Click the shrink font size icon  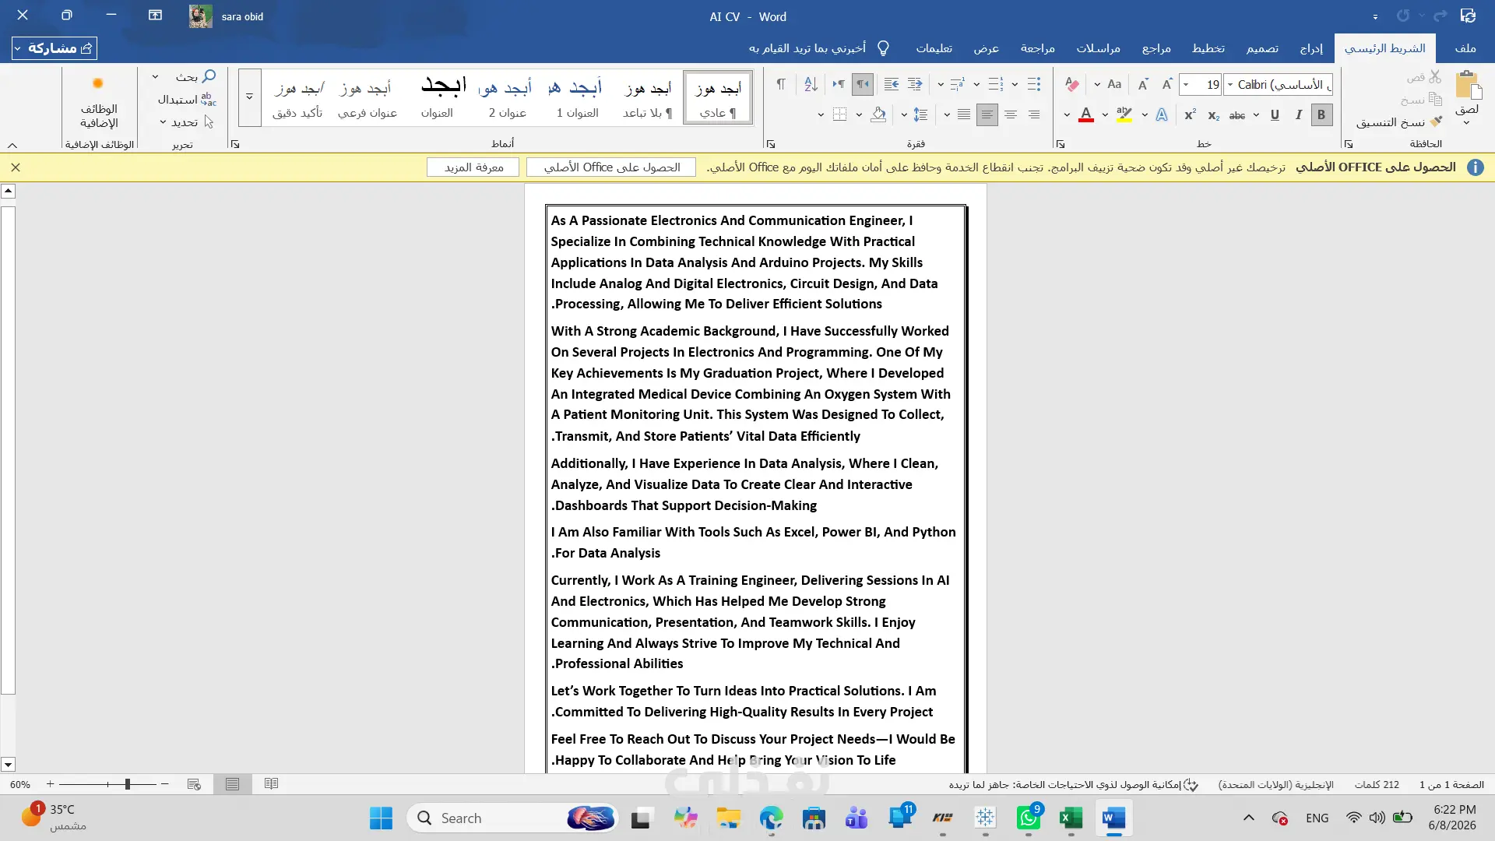click(x=1143, y=84)
